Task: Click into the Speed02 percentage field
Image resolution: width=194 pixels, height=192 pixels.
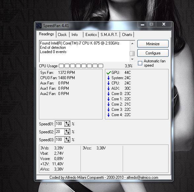Action: (x=60, y=132)
